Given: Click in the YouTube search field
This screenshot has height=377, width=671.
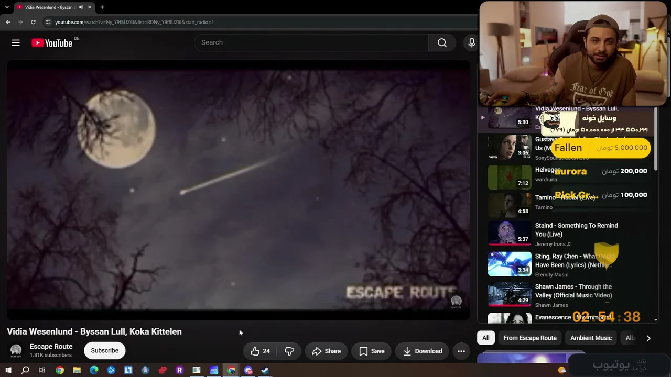Looking at the screenshot, I should 311,43.
